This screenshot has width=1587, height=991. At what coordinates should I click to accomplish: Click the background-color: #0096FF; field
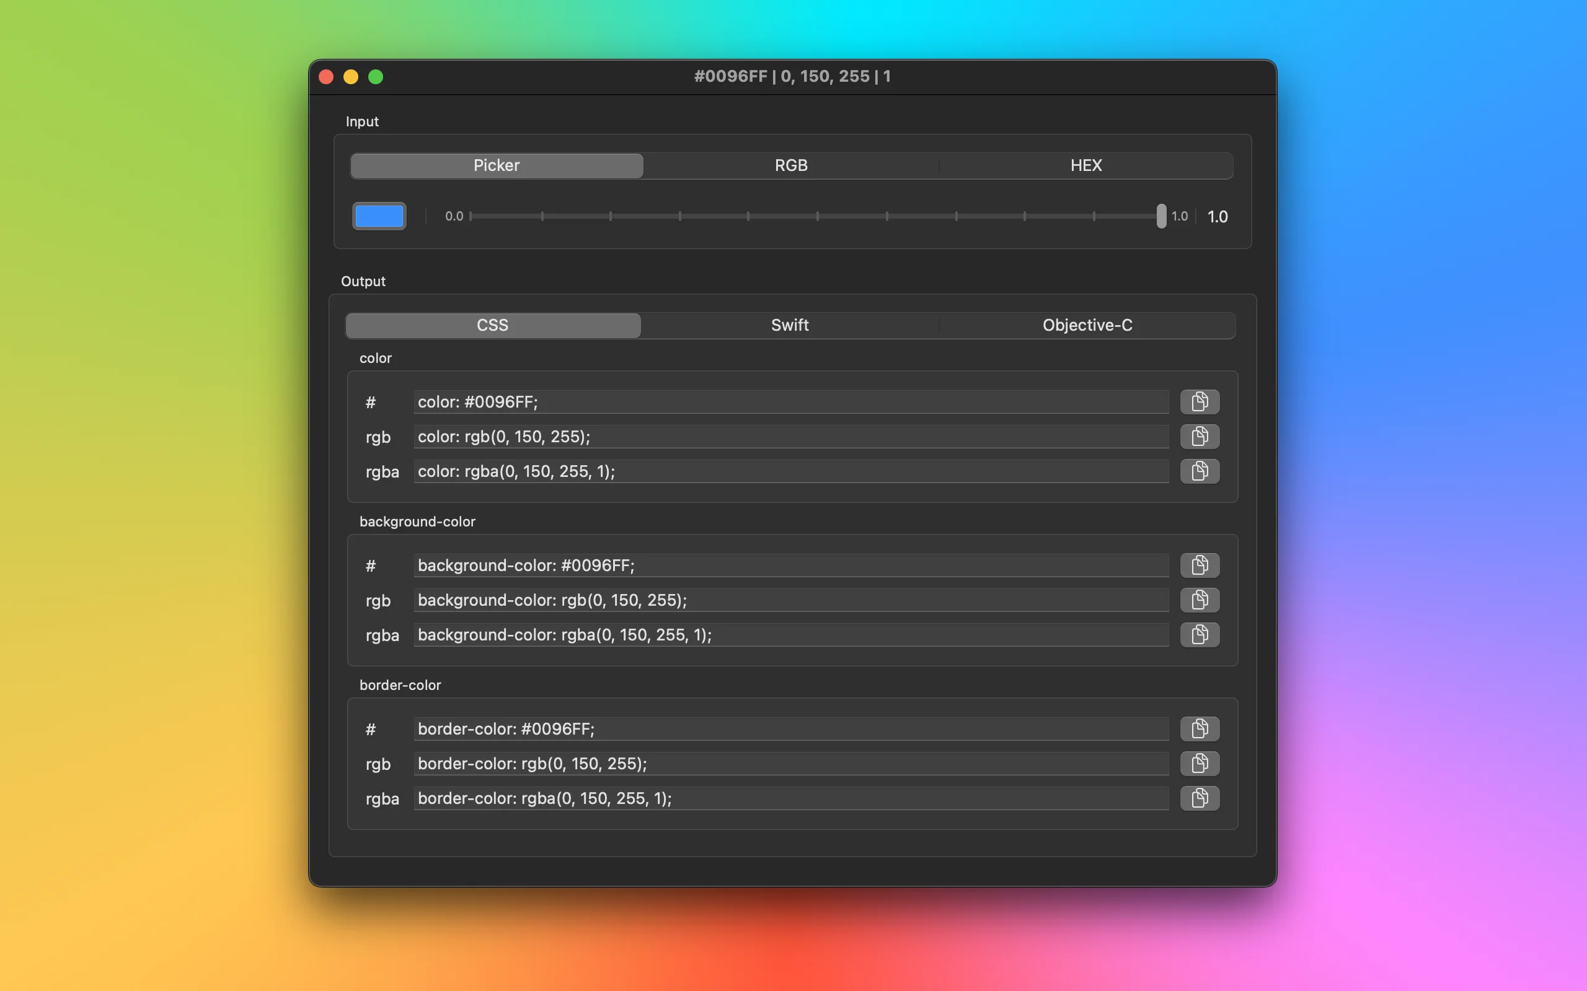(x=791, y=565)
